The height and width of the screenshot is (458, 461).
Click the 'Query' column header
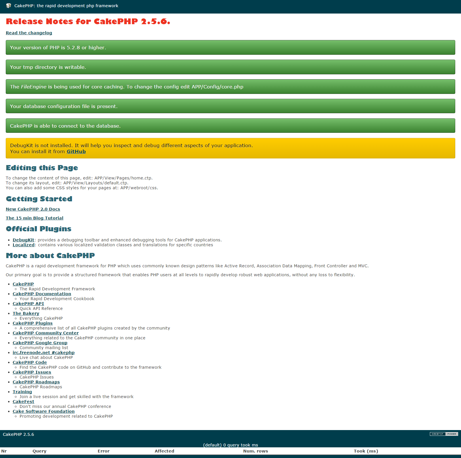tap(39, 451)
